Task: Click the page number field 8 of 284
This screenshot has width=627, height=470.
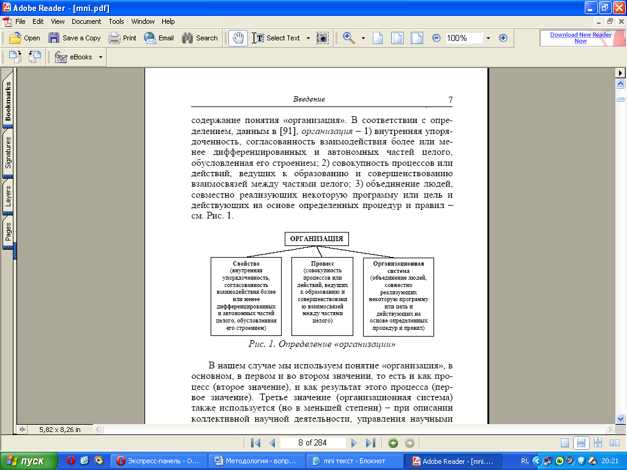Action: point(313,443)
